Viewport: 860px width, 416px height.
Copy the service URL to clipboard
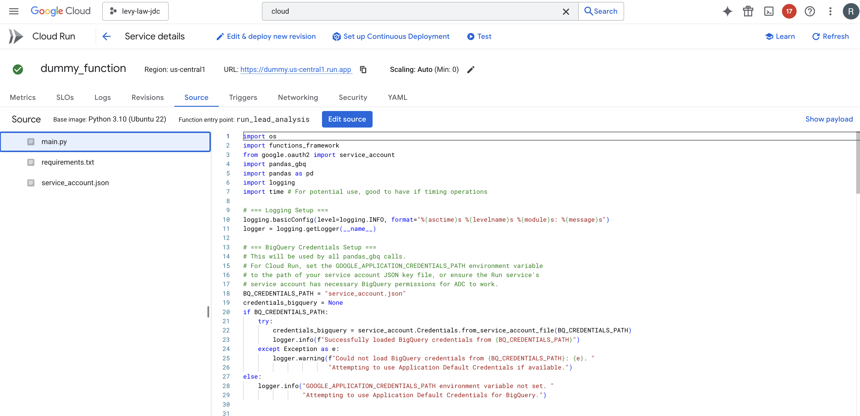tap(363, 69)
